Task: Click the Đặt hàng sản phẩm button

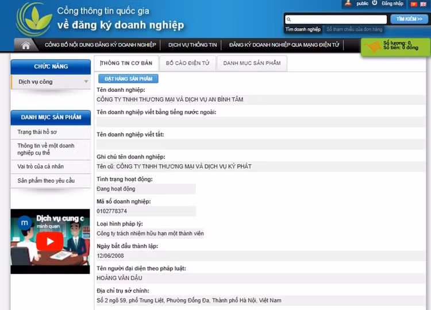Action: pyautogui.click(x=128, y=79)
